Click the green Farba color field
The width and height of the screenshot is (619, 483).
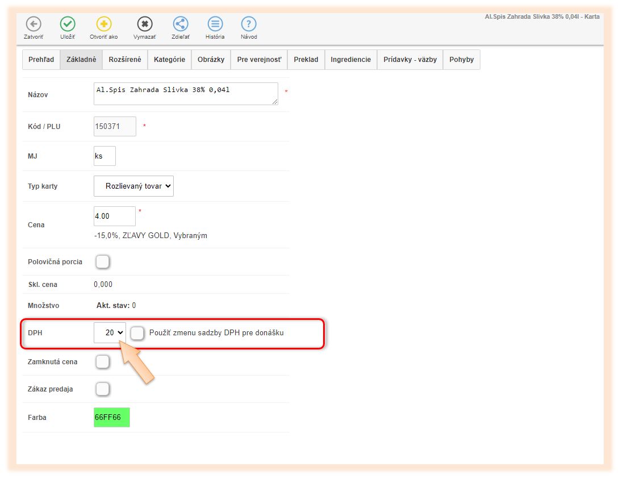pos(112,418)
